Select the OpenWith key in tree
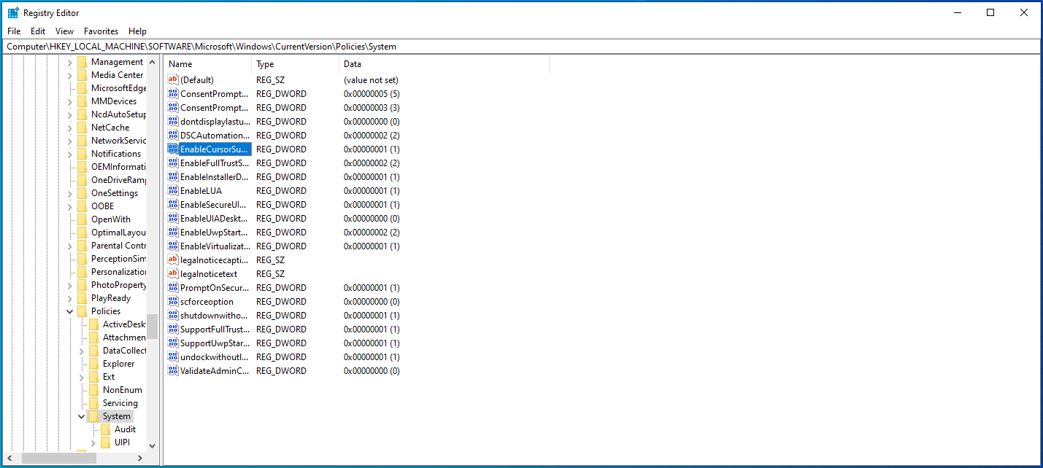The width and height of the screenshot is (1043, 468). point(111,219)
